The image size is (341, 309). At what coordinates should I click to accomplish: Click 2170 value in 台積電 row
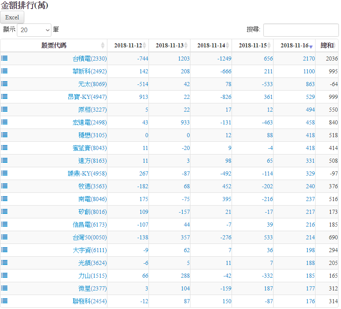pos(308,59)
